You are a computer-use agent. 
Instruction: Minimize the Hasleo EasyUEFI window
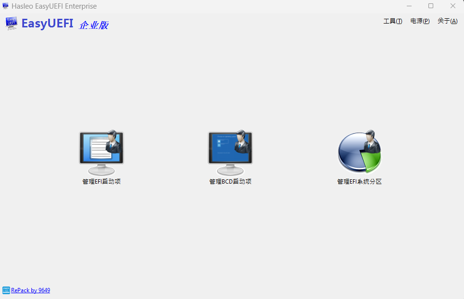[x=409, y=6]
